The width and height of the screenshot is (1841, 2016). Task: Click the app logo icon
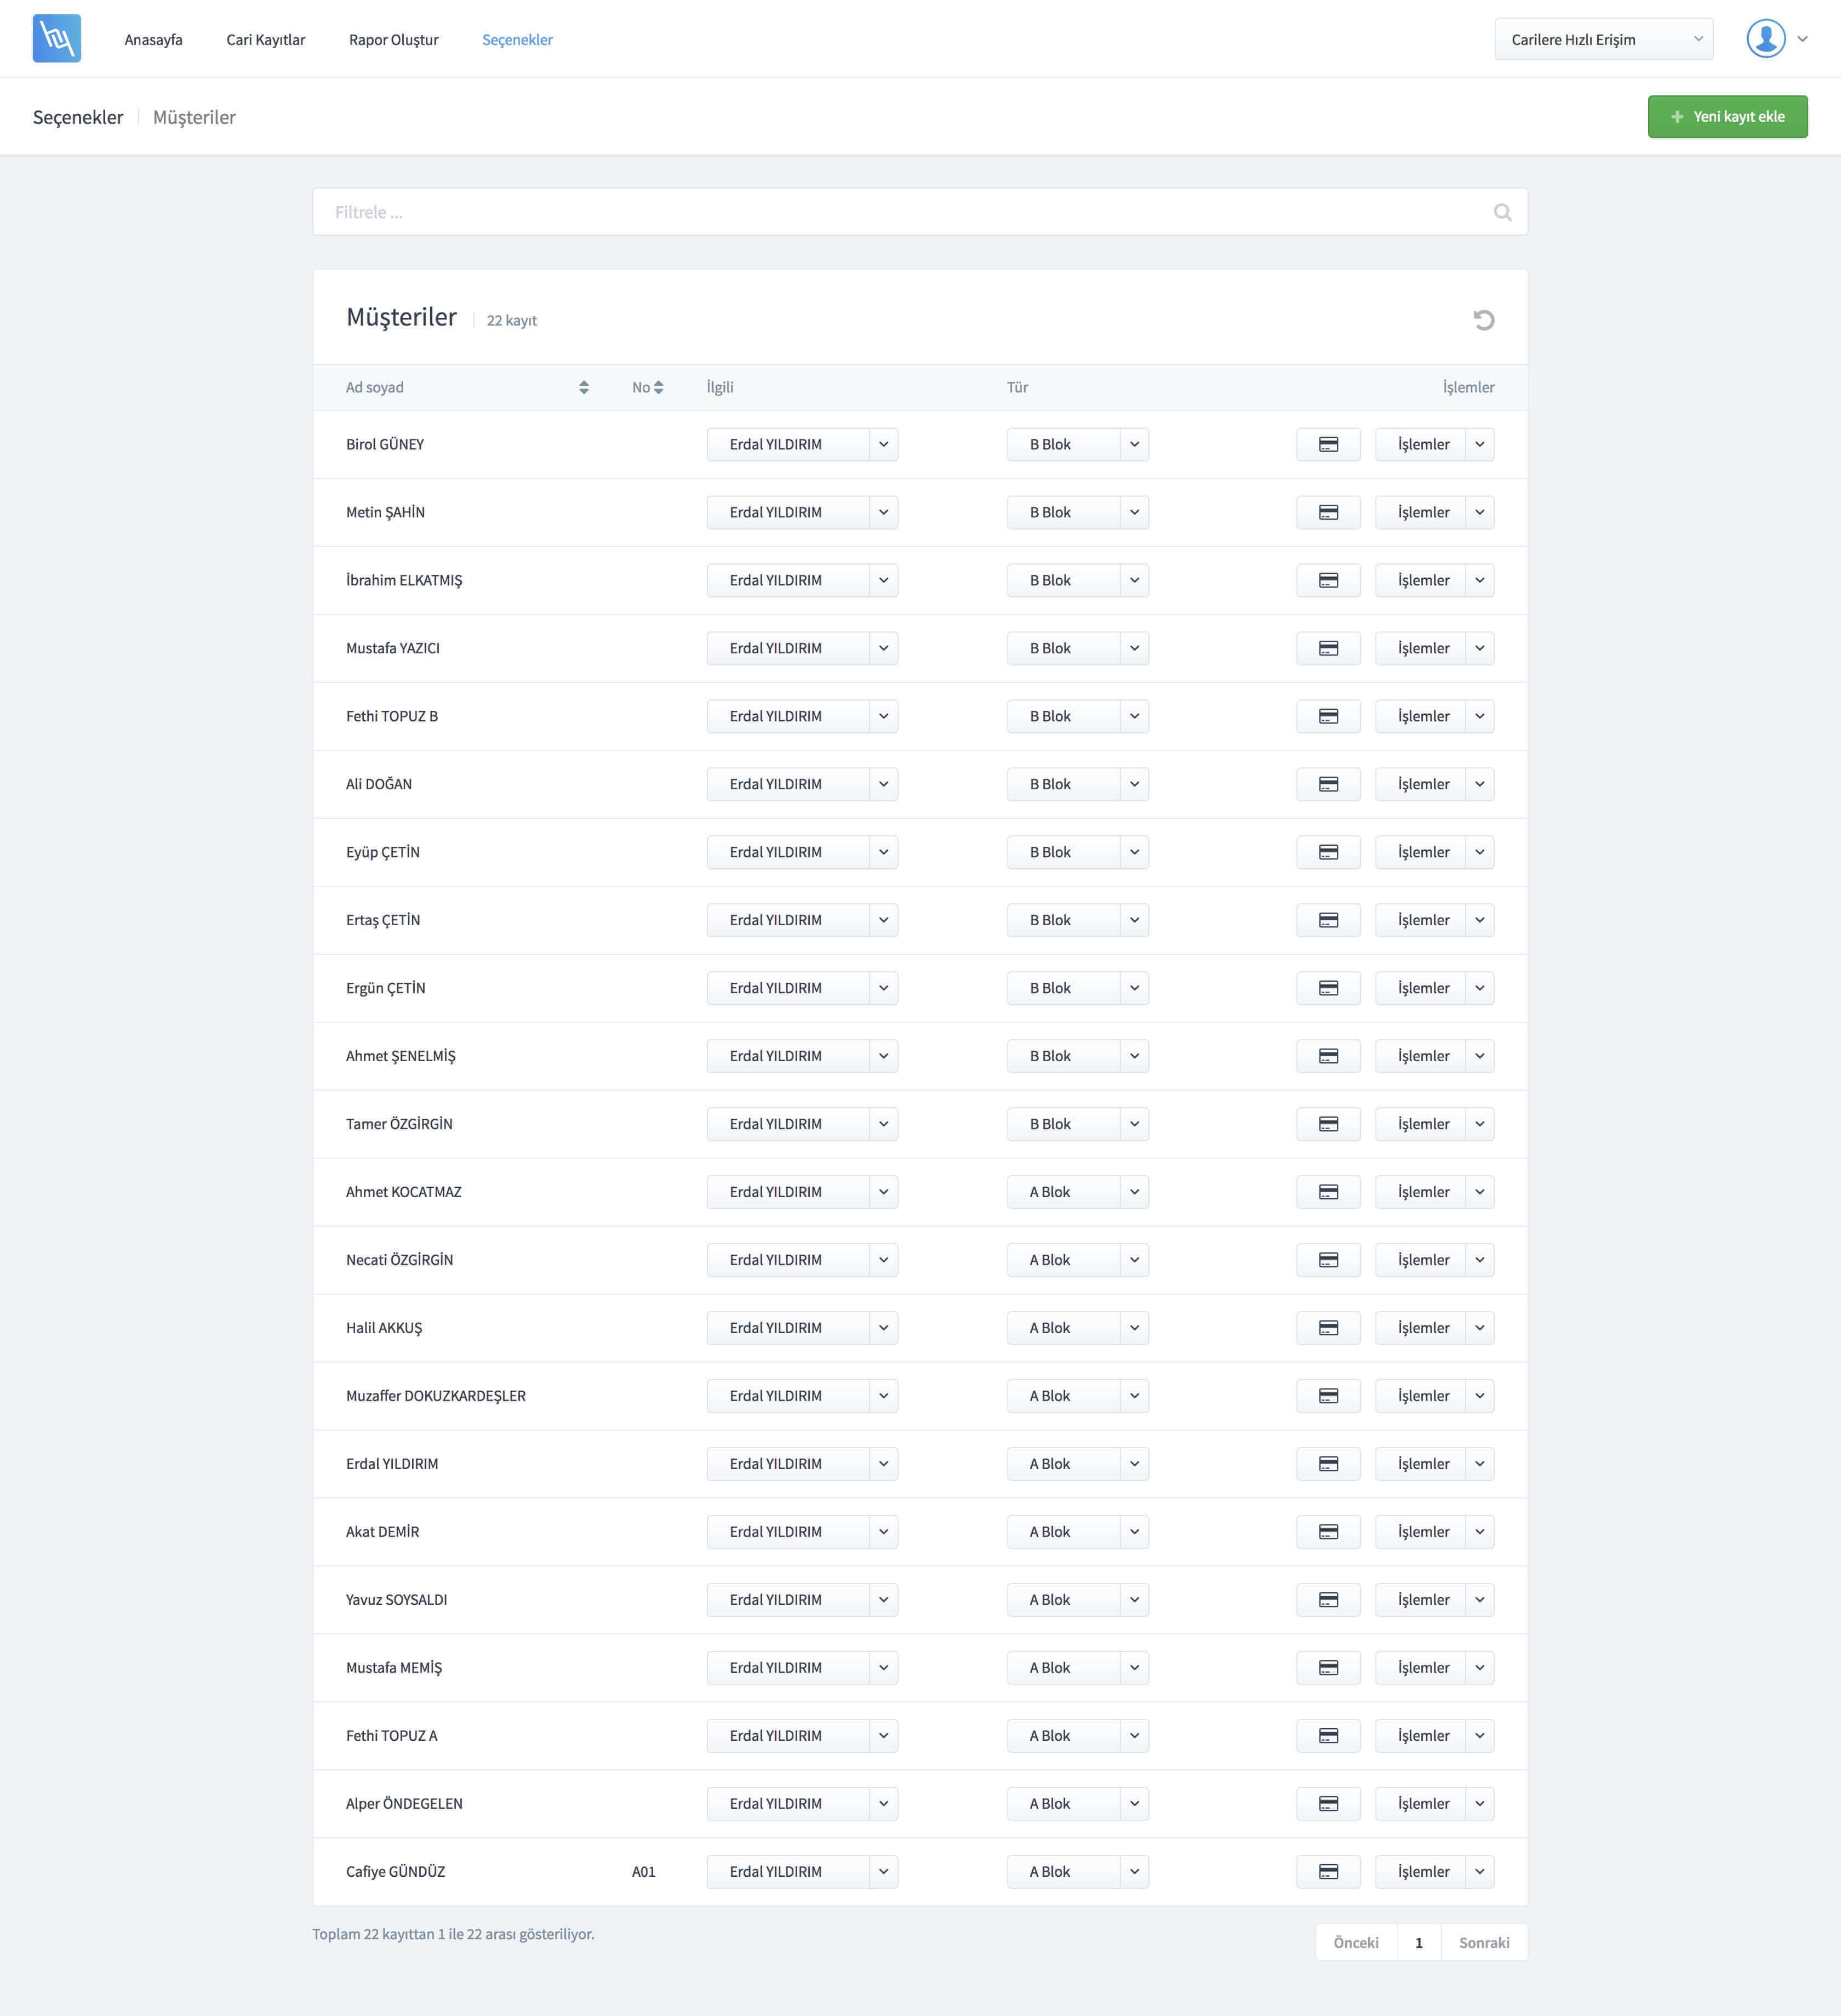pos(57,39)
